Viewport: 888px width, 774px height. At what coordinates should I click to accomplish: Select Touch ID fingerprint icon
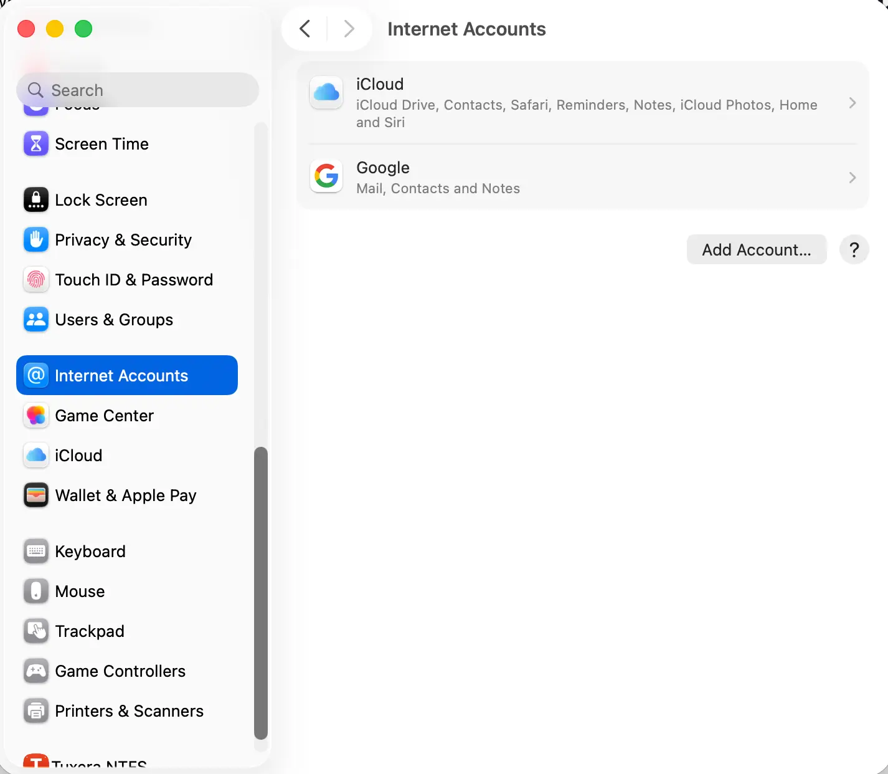(36, 280)
